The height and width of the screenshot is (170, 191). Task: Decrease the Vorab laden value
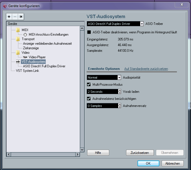pos(120,93)
